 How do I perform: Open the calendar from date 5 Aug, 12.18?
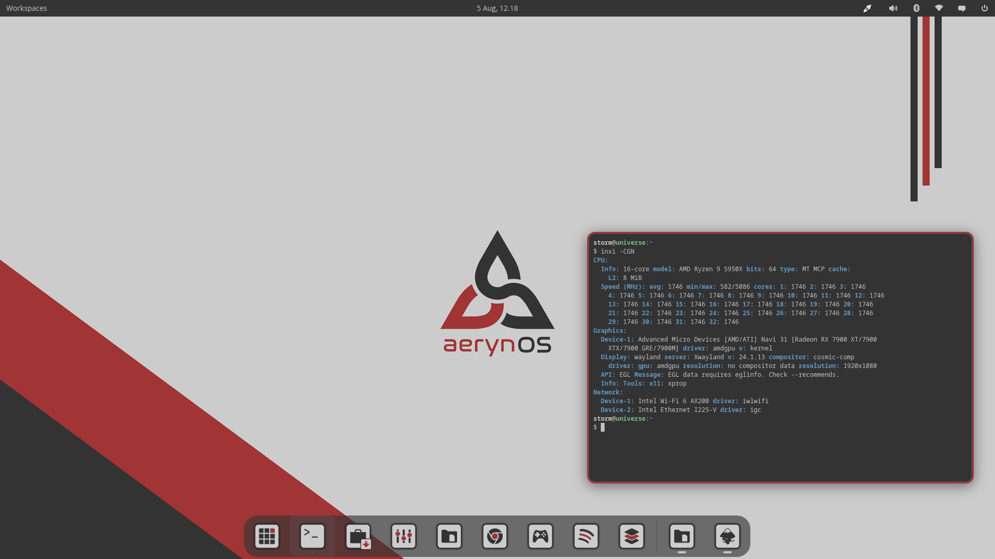497,8
